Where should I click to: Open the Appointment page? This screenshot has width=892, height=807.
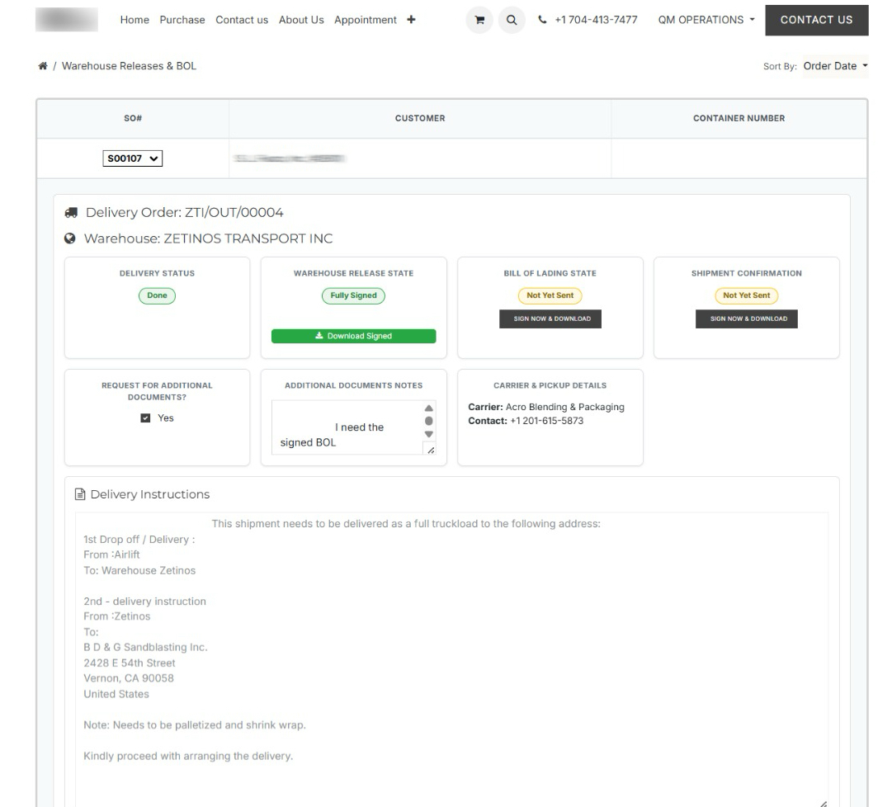tap(366, 20)
